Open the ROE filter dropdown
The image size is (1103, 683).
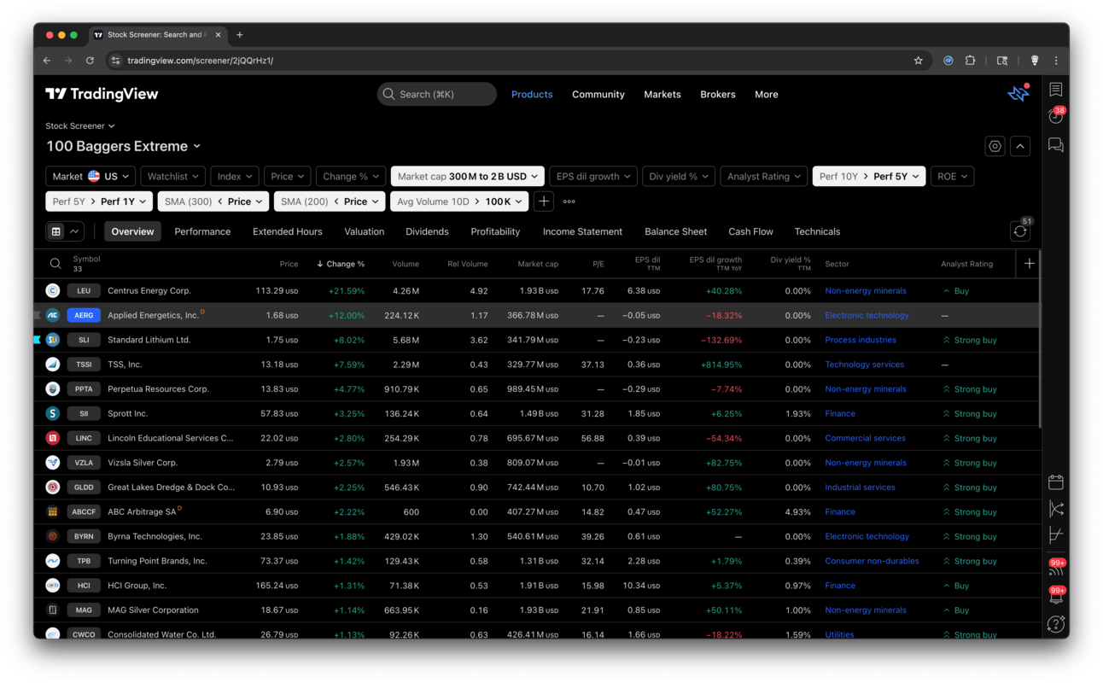coord(952,177)
